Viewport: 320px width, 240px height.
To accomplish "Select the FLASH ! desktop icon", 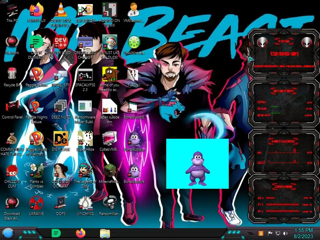I will 134,77.
